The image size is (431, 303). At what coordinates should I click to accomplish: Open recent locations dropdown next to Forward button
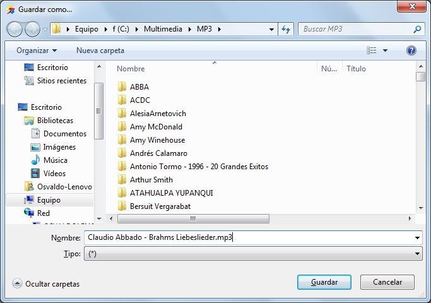pos(45,29)
